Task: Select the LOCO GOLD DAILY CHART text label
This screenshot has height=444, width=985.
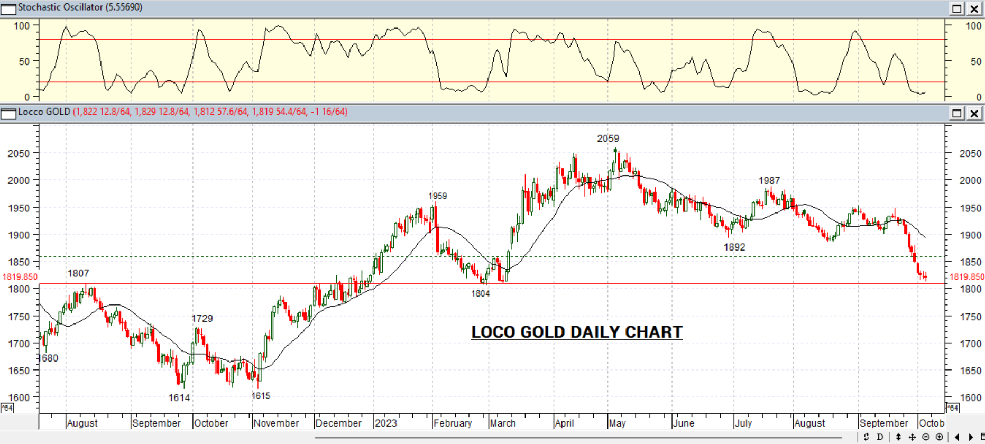Action: pyautogui.click(x=577, y=332)
